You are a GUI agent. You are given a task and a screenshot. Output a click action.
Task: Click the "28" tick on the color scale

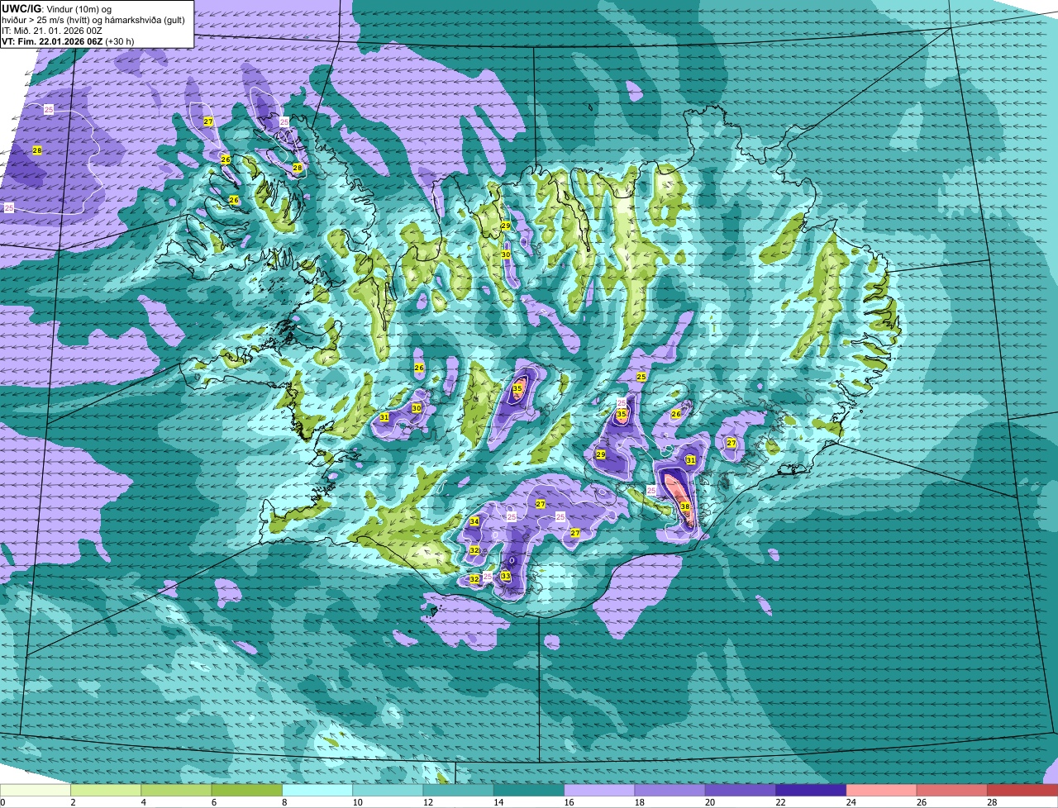993,802
